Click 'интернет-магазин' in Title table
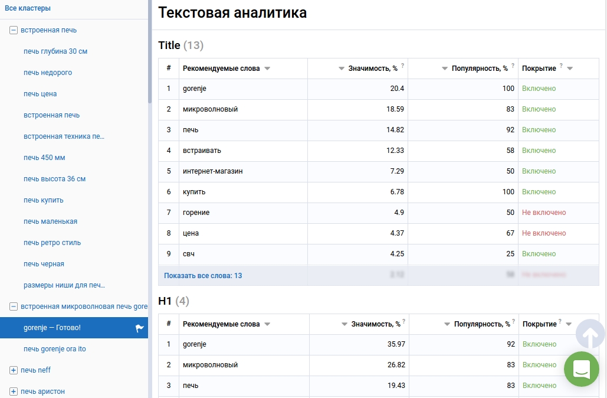 point(212,171)
